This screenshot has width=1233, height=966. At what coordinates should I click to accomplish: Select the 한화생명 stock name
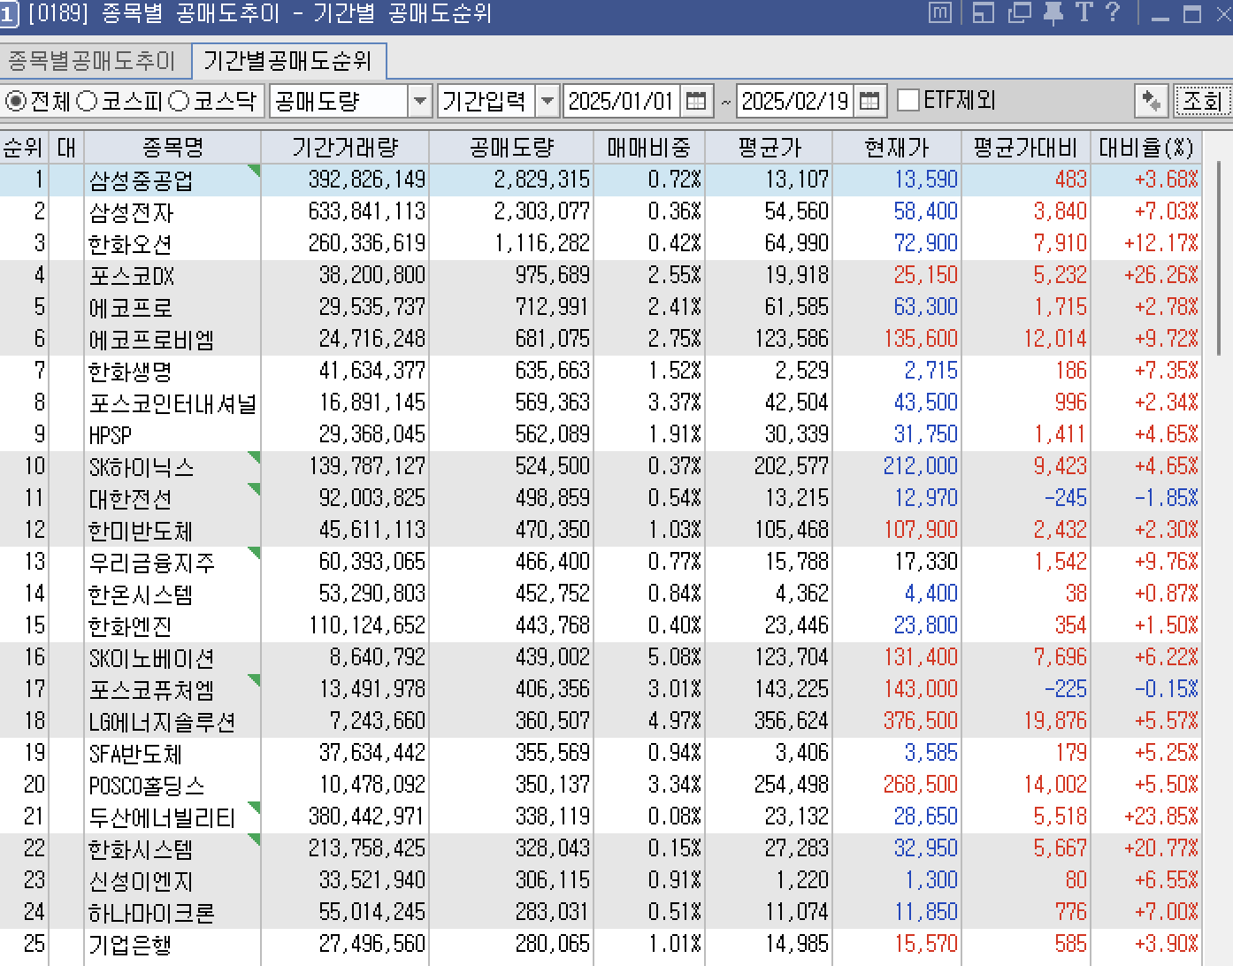(130, 372)
